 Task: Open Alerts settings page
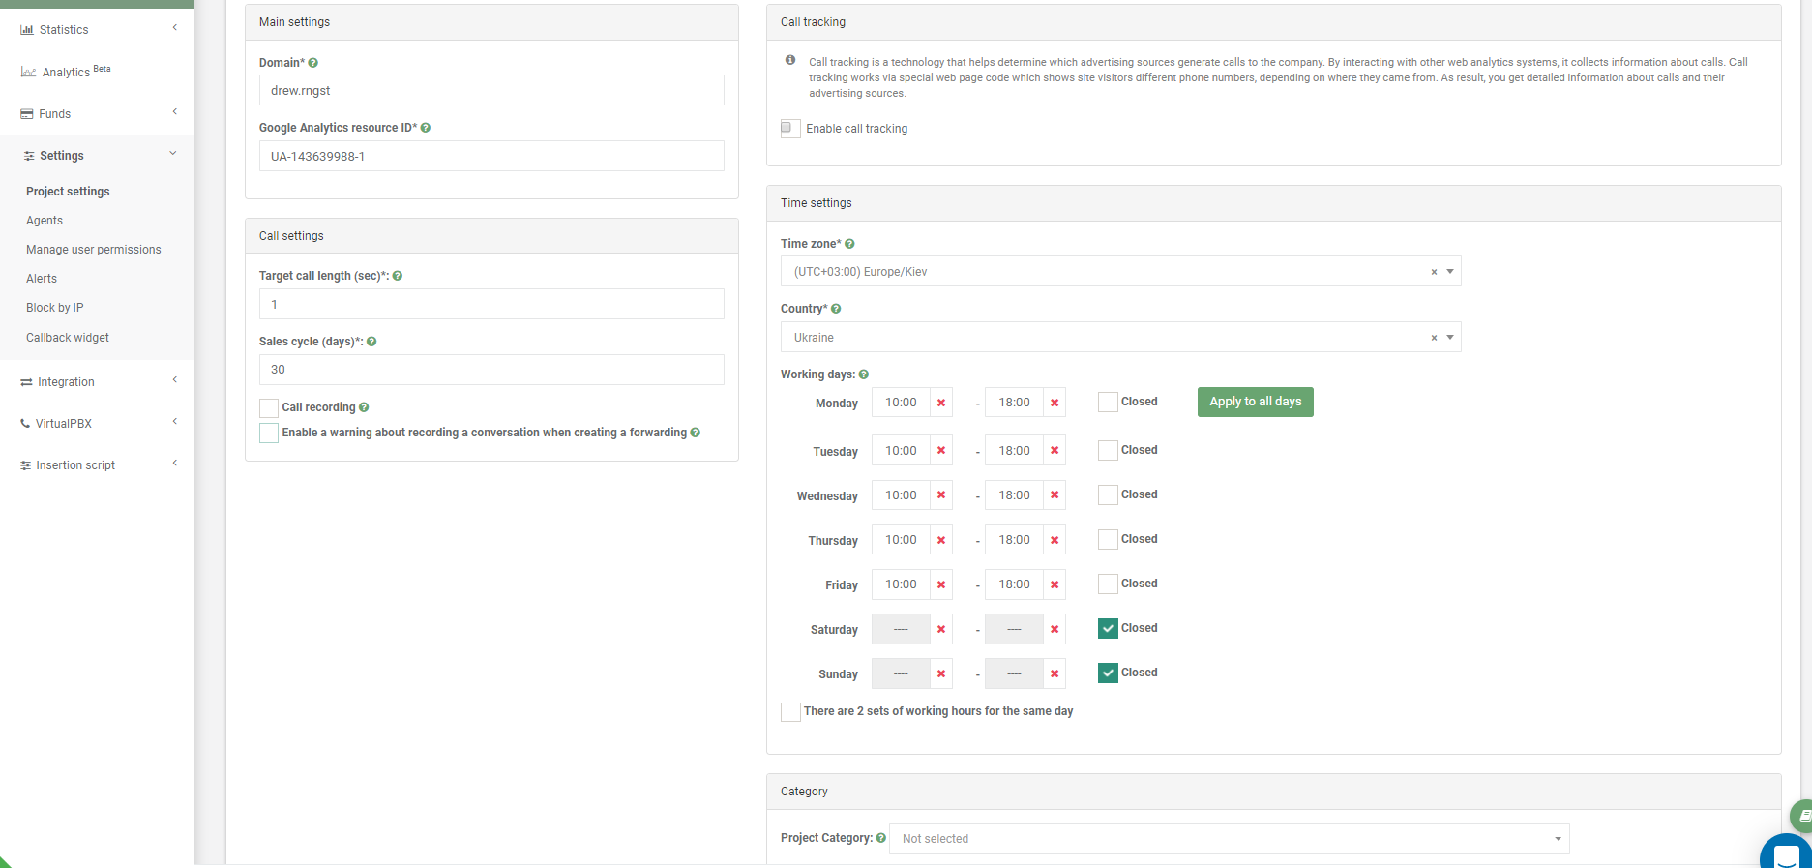pyautogui.click(x=42, y=279)
